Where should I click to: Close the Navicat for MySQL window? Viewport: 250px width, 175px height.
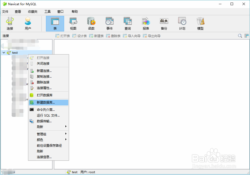(244, 4)
